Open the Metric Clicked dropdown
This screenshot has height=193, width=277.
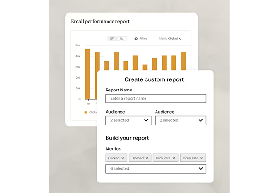pos(170,39)
